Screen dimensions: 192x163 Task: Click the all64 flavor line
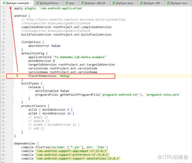click(x=51, y=113)
